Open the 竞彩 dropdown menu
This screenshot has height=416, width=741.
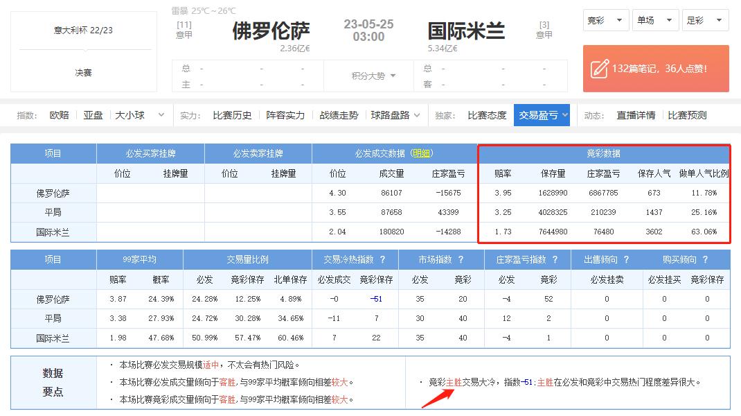click(605, 20)
